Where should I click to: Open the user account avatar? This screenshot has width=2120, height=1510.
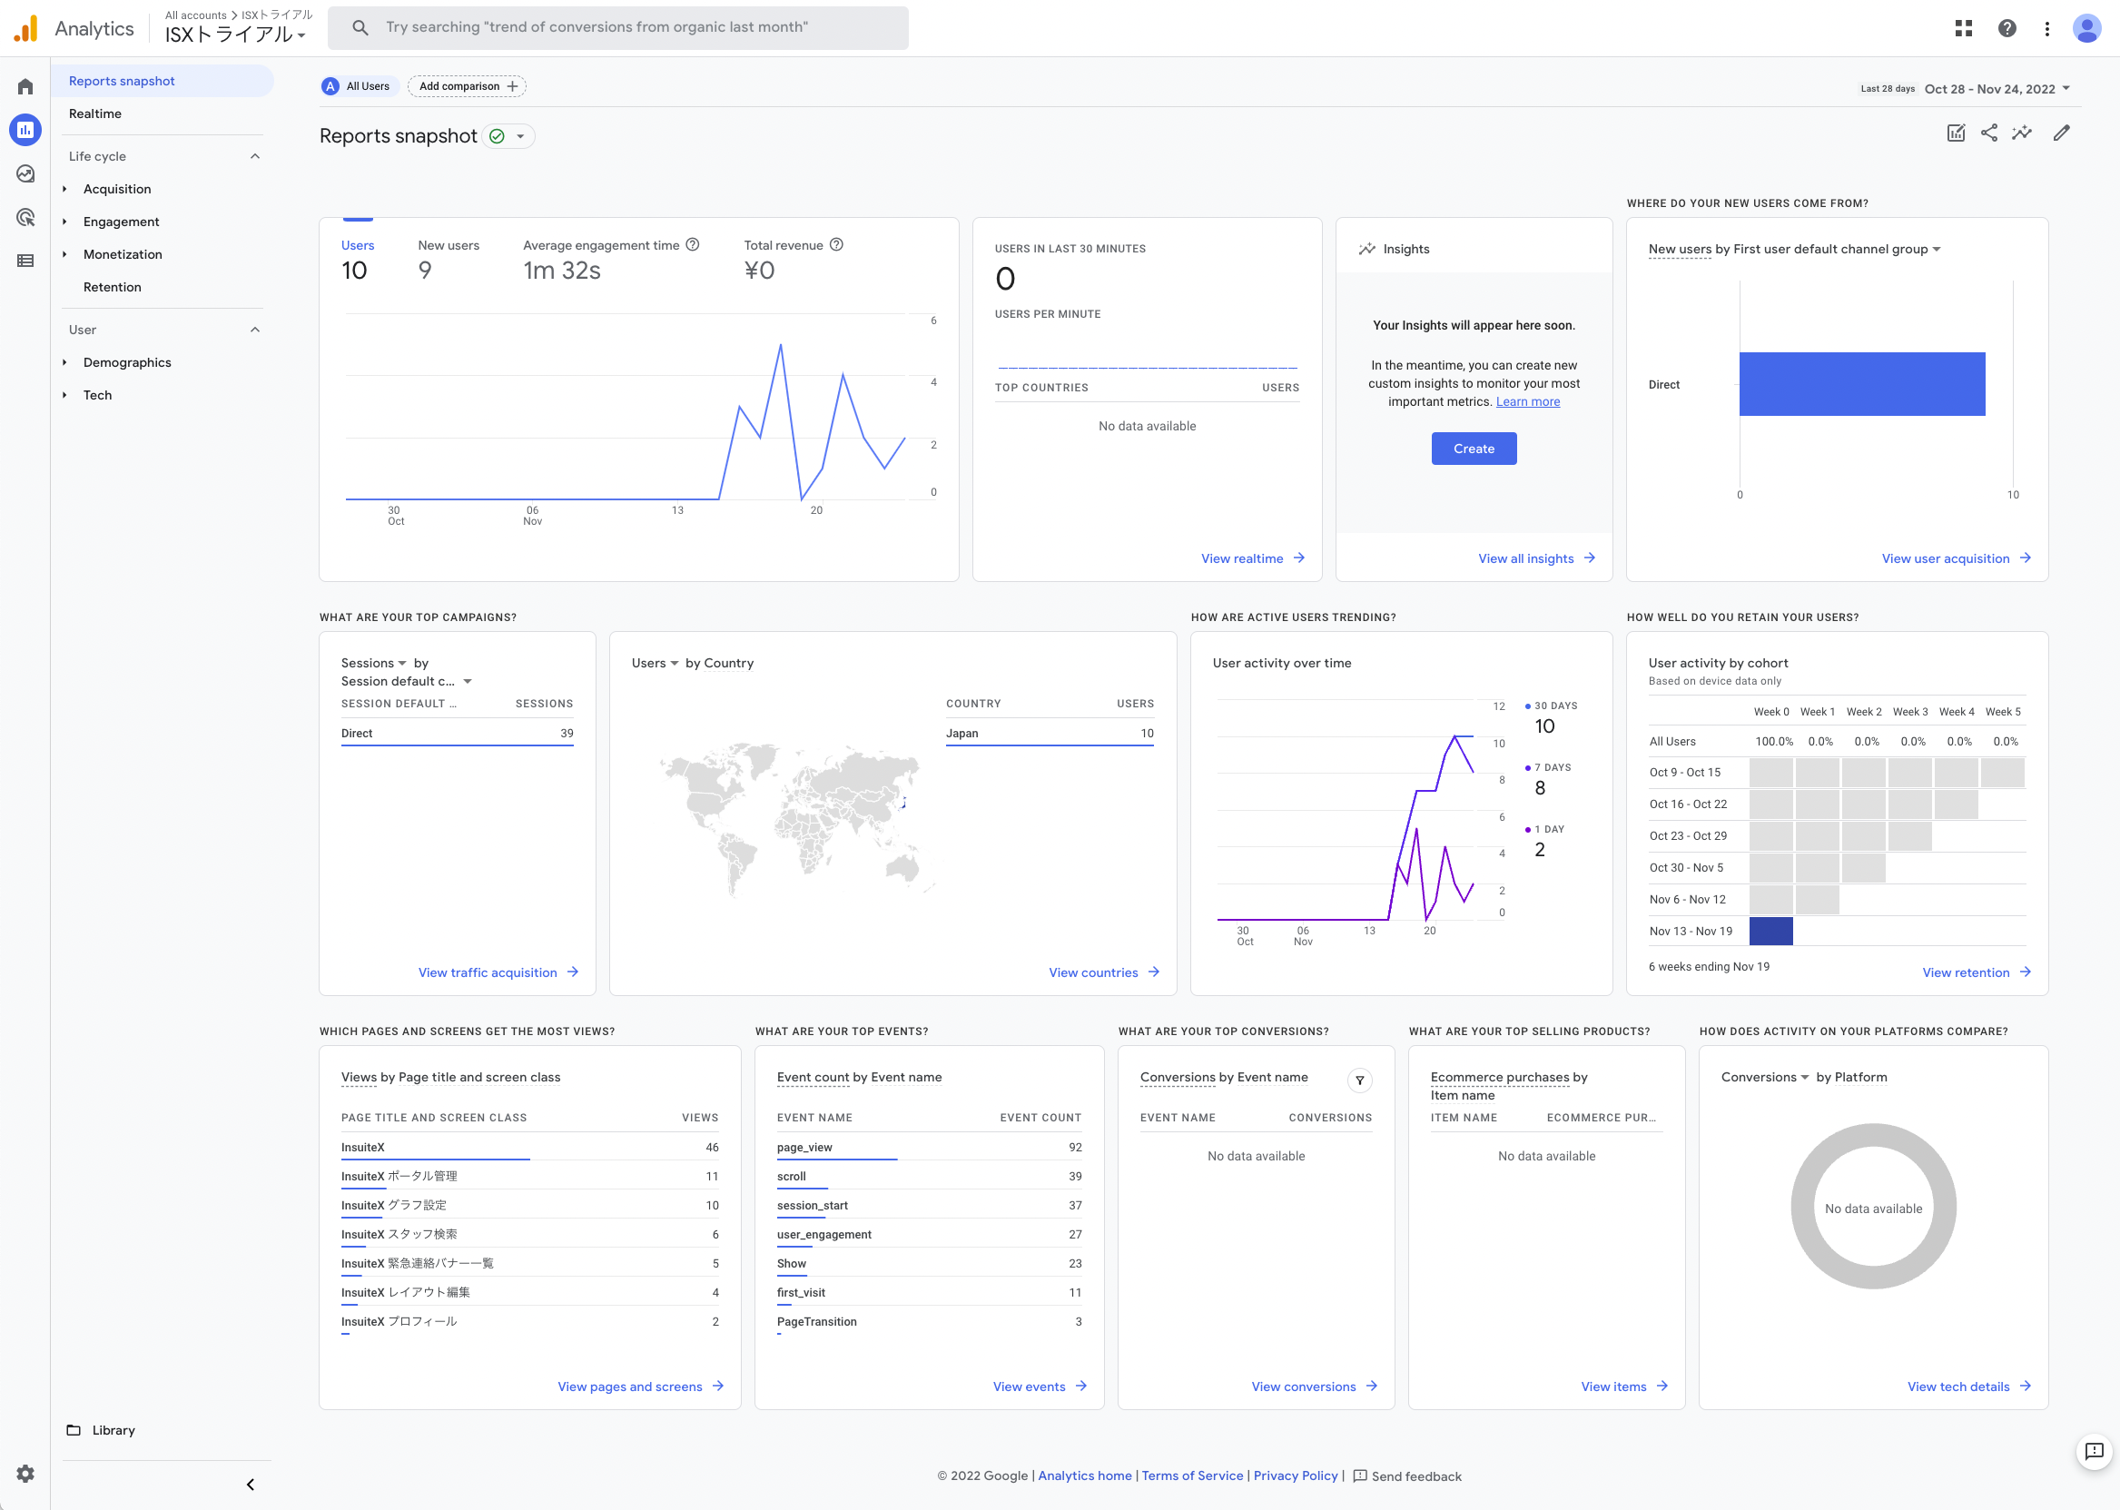pyautogui.click(x=2086, y=28)
